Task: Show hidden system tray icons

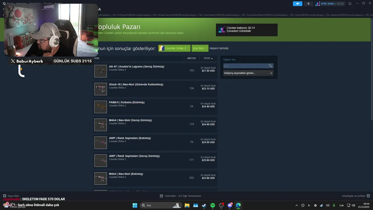Action: pos(297,205)
